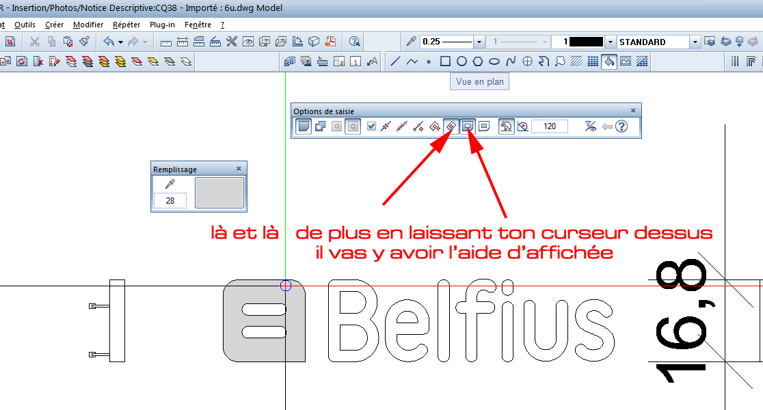Click the help question mark with cursor

point(355,42)
